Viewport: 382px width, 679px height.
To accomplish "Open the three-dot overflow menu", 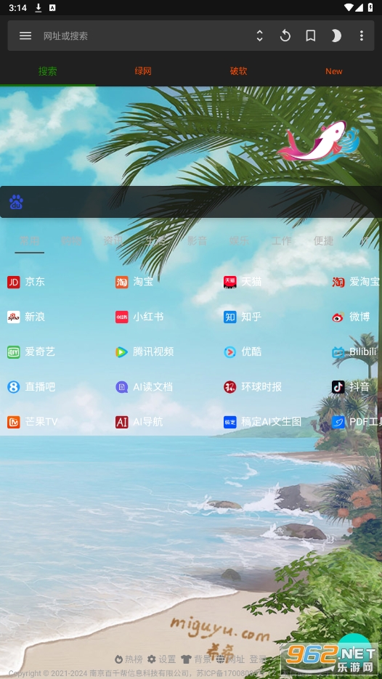I will pos(362,36).
